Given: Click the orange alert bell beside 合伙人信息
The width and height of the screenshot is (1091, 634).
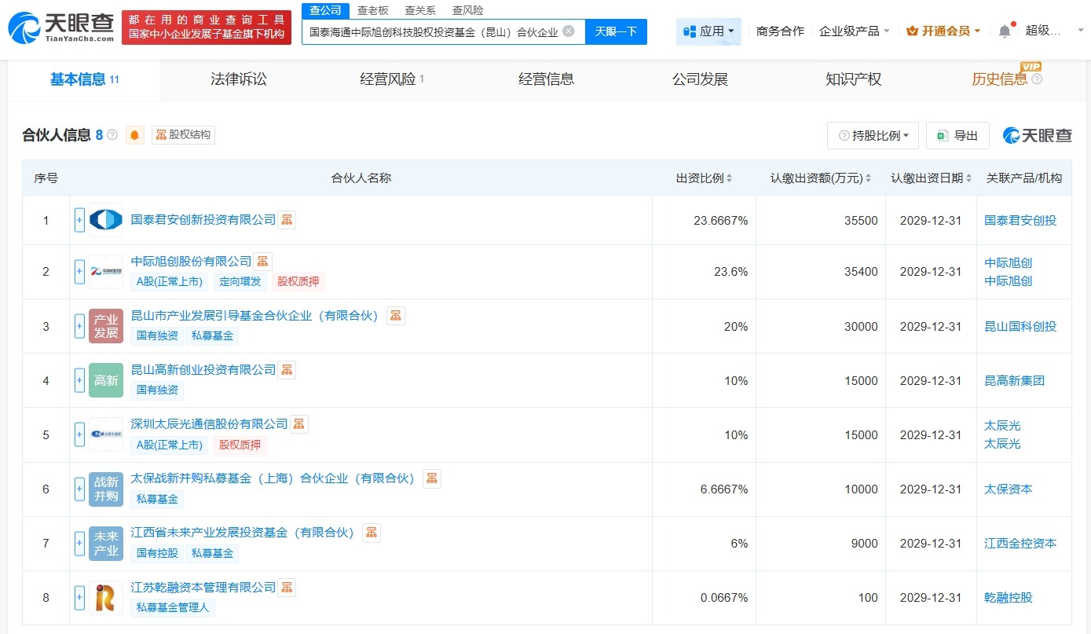Looking at the screenshot, I should [x=135, y=135].
